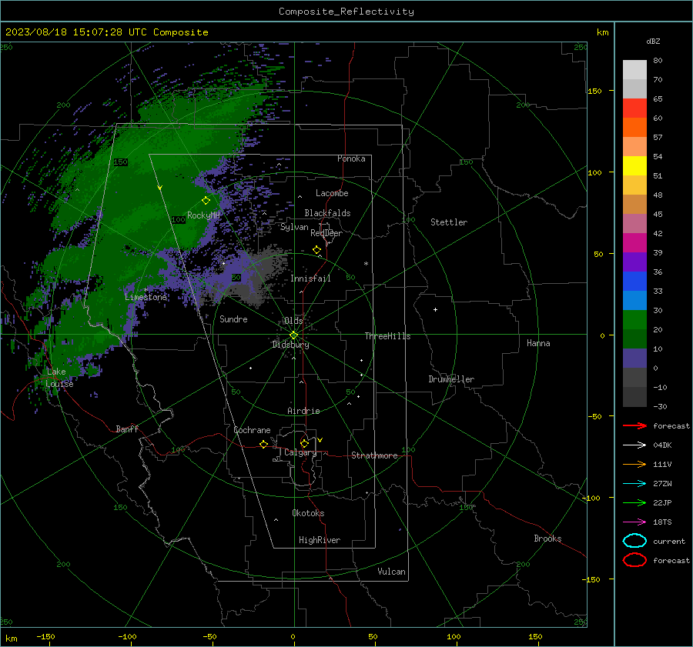Click the ThreeHills city label
693x647 pixels.
(387, 336)
